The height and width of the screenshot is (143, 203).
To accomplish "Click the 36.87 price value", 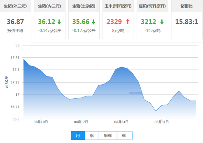I will click(15, 22).
